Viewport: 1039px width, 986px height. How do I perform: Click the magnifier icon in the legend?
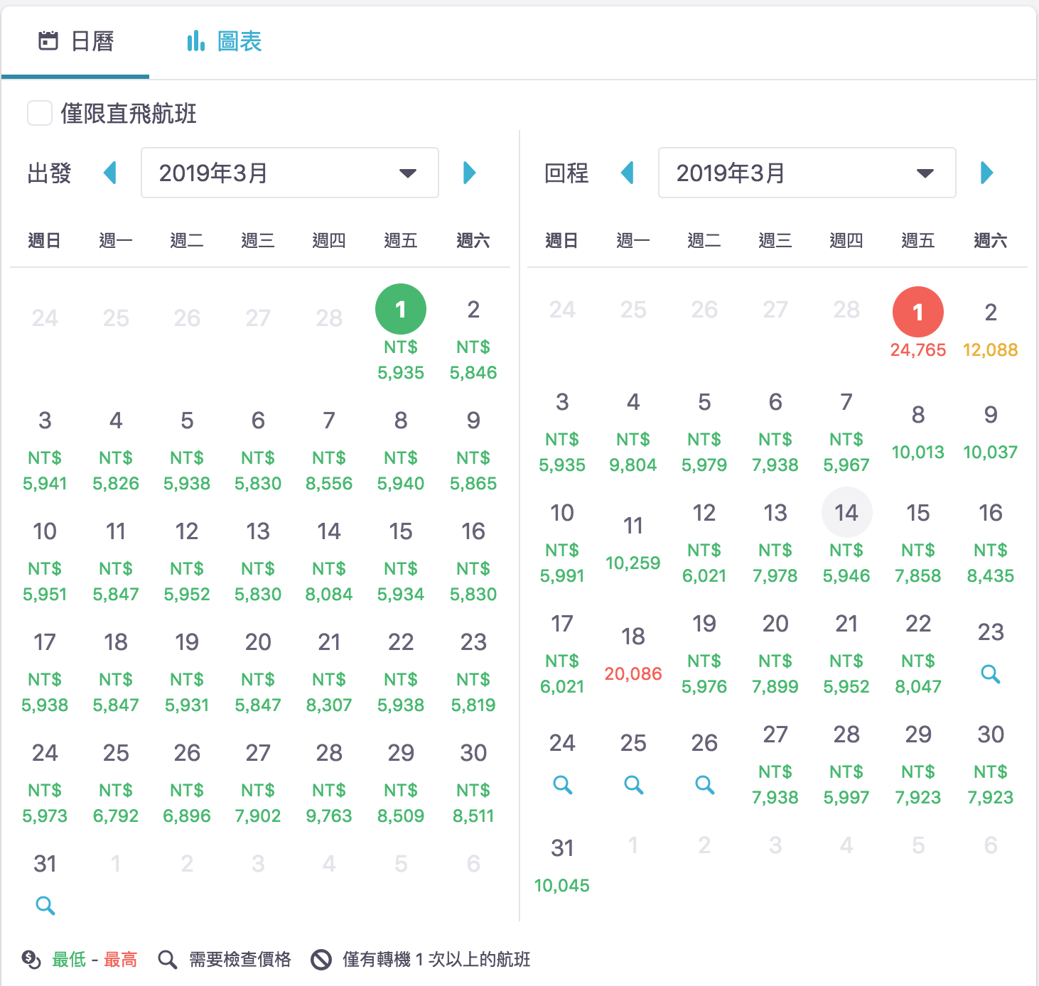tap(167, 958)
